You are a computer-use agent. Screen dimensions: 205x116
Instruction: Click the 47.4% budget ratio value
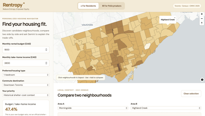[11, 109]
